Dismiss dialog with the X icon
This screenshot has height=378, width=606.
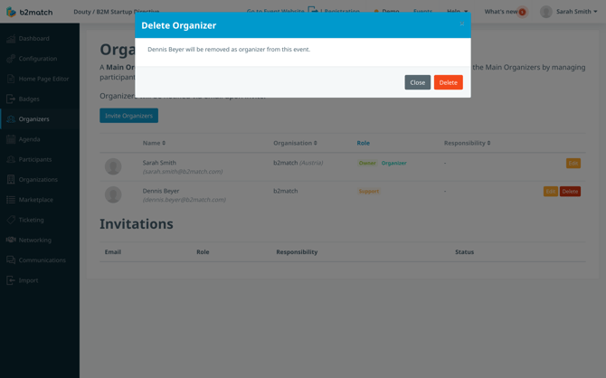[462, 24]
